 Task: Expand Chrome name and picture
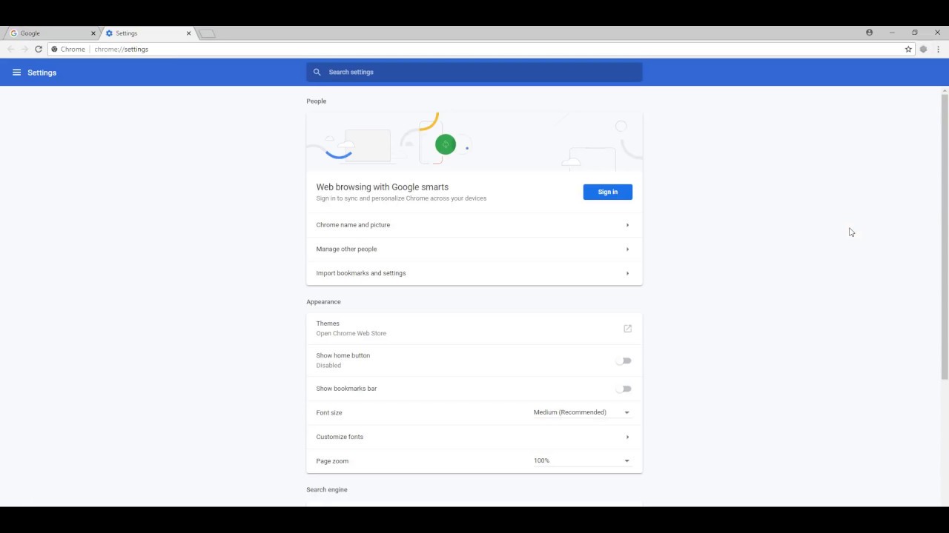(x=474, y=225)
